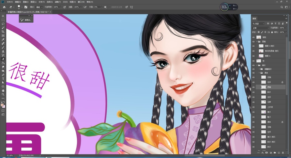Toggle symmetry paint butterfly icon
This screenshot has width=291, height=158.
point(131,7)
